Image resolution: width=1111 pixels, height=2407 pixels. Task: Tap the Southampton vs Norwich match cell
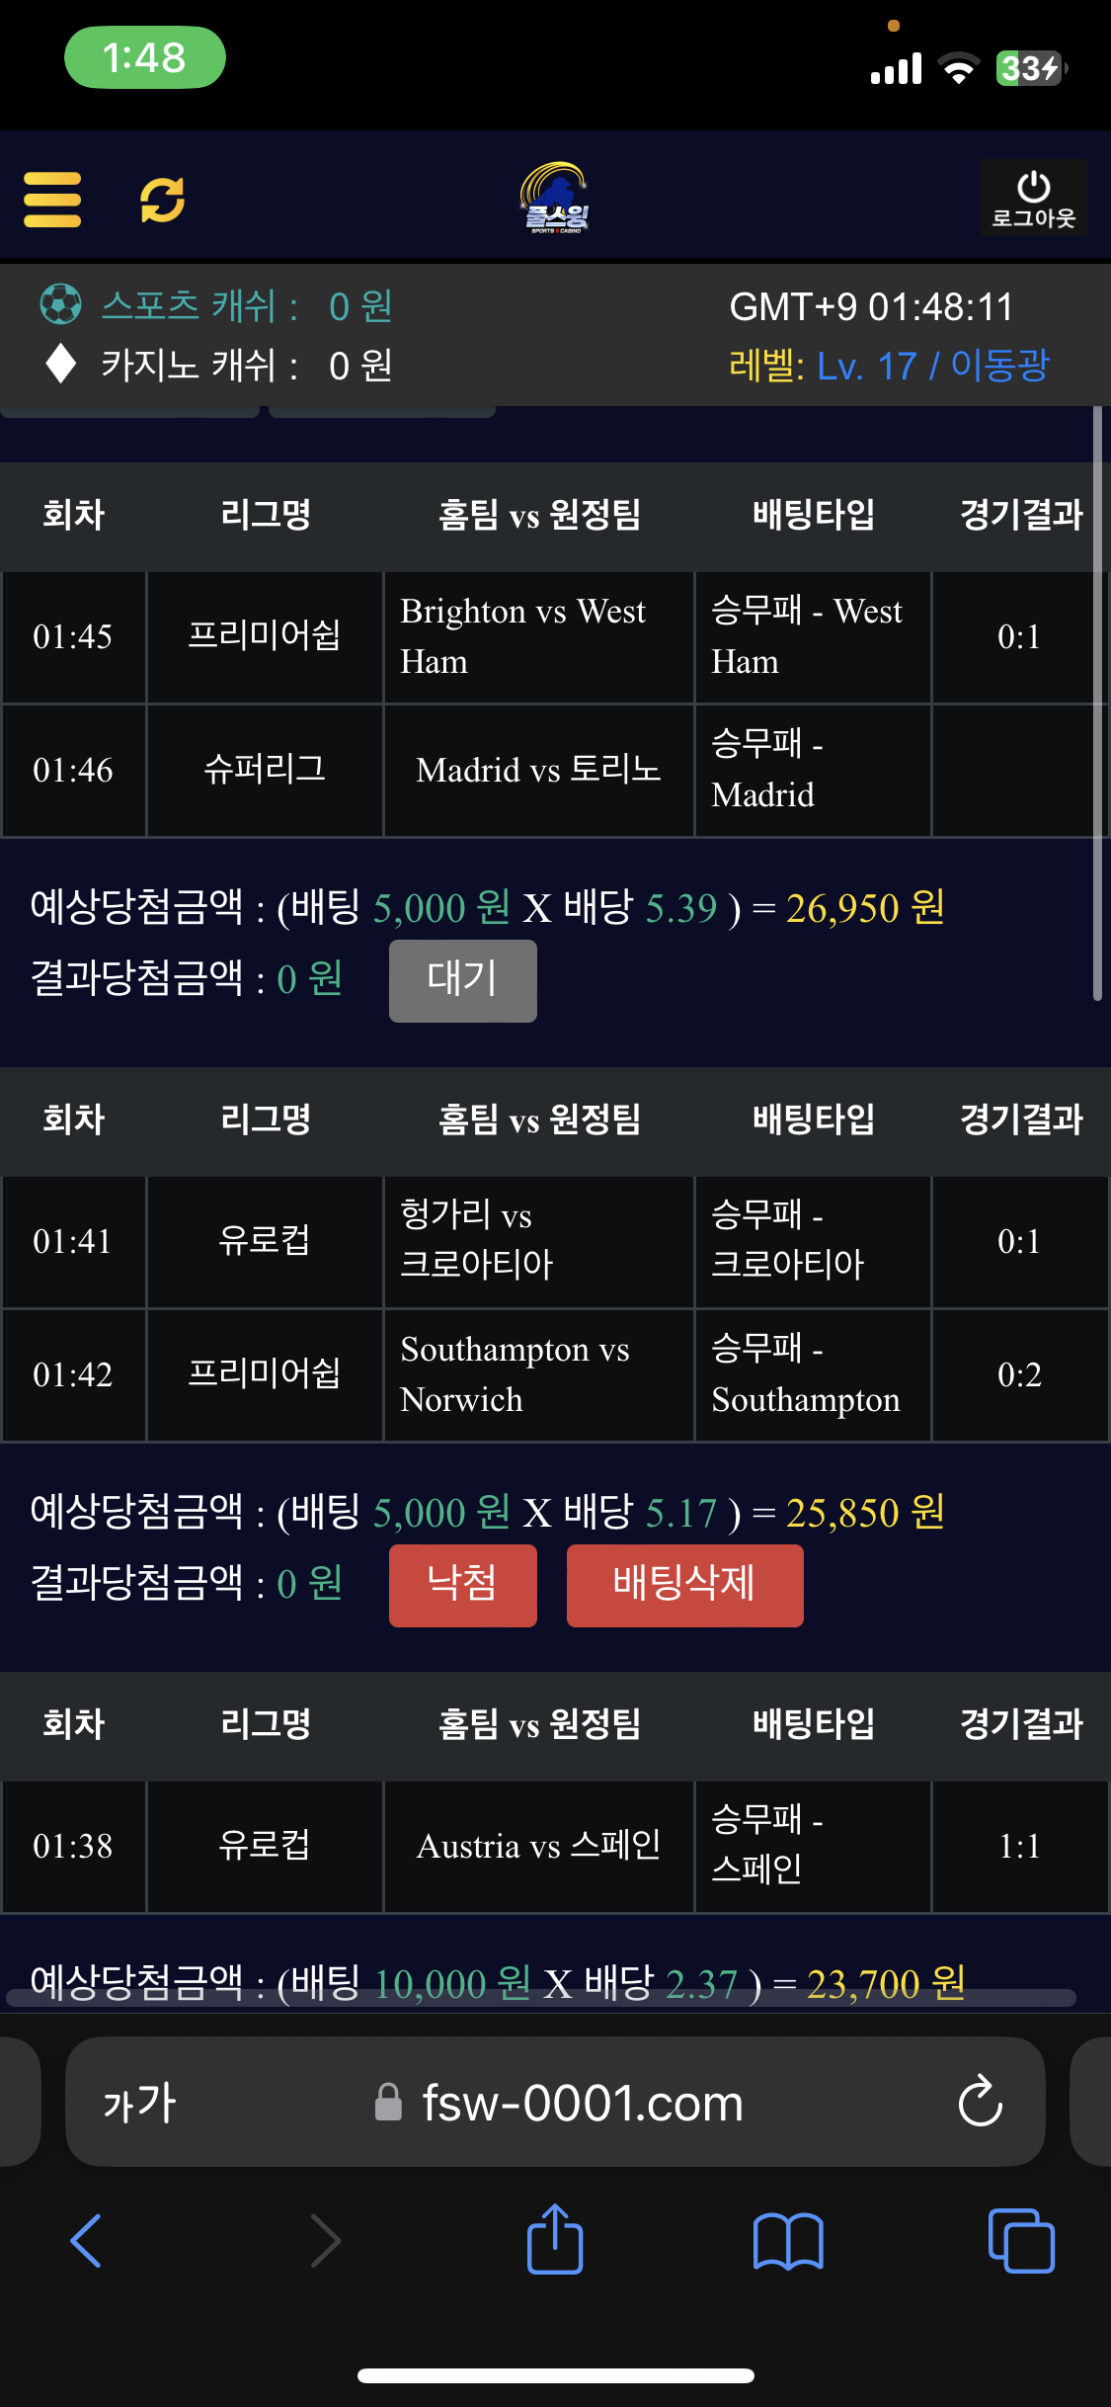tap(538, 1374)
